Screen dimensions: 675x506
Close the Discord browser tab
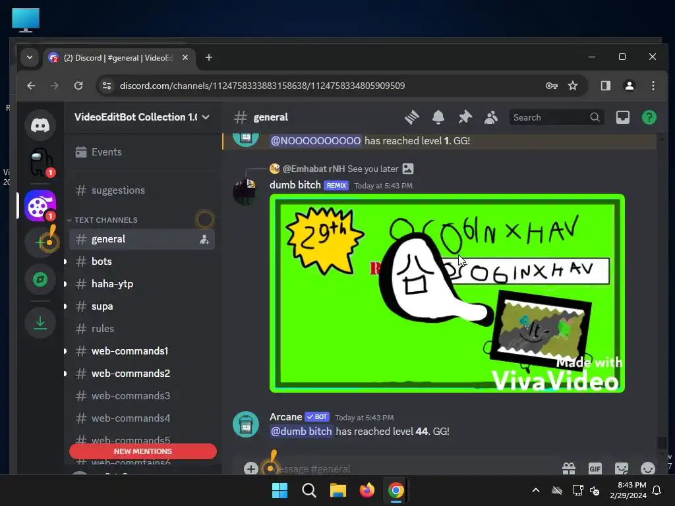pyautogui.click(x=185, y=57)
